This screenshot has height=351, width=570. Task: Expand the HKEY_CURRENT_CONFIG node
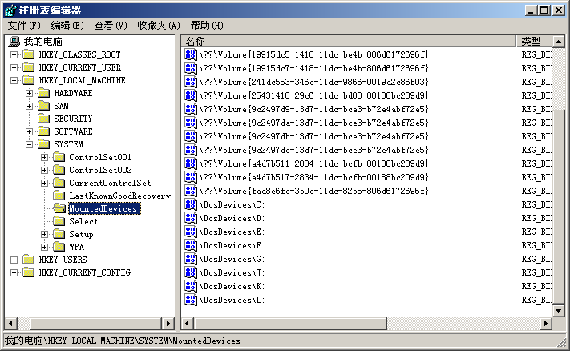[x=14, y=272]
